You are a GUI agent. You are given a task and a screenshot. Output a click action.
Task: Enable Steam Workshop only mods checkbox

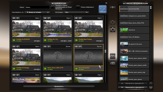click(x=53, y=7)
